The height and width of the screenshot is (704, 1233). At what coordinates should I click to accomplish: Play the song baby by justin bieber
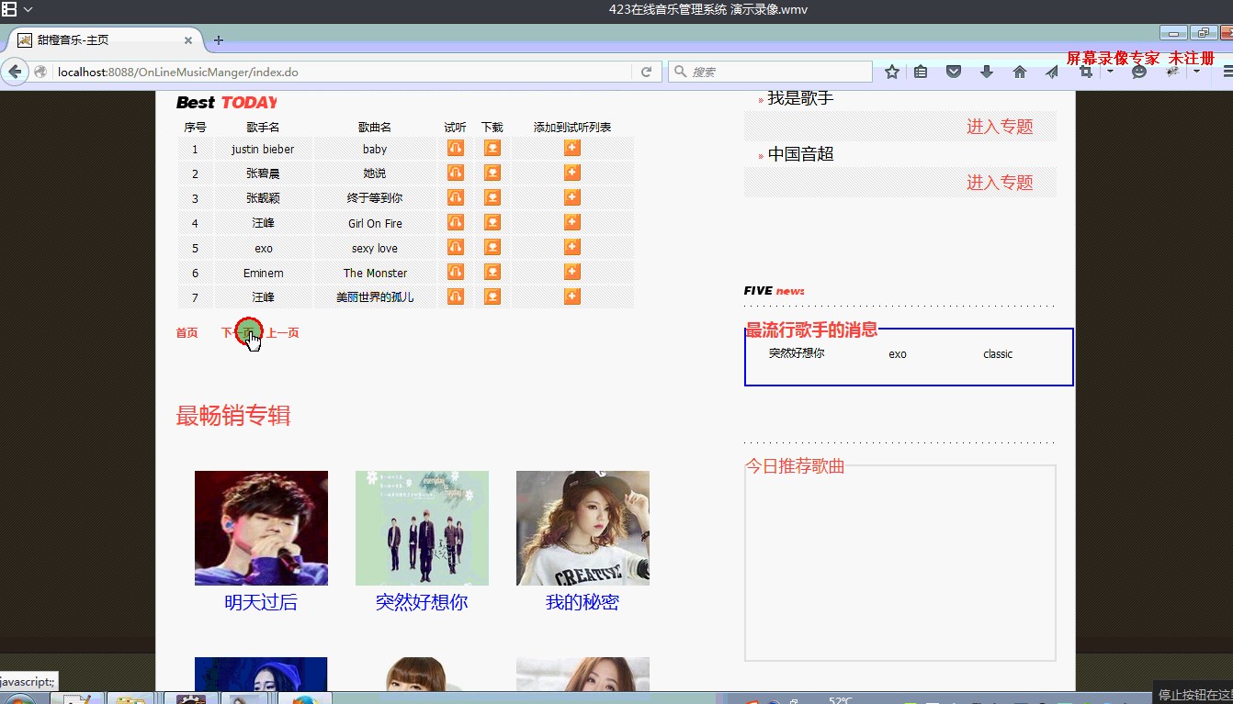click(x=455, y=148)
